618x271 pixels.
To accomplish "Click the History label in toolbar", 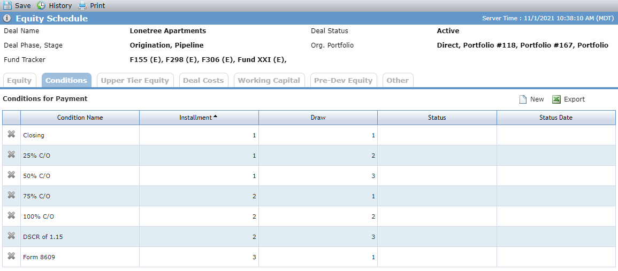I will [x=60, y=6].
